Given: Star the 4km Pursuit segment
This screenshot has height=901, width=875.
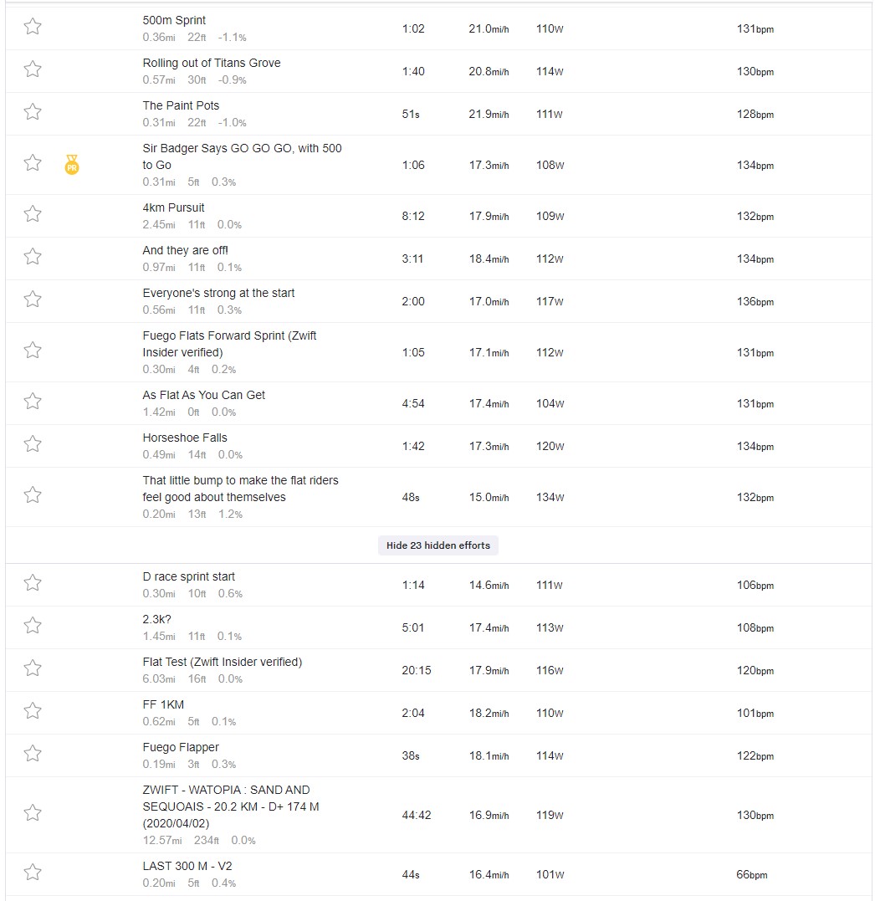Looking at the screenshot, I should pos(33,214).
